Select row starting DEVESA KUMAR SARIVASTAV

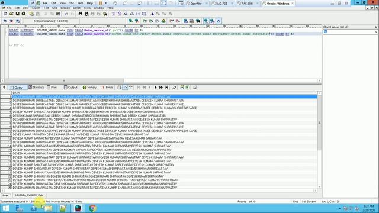[165, 138]
